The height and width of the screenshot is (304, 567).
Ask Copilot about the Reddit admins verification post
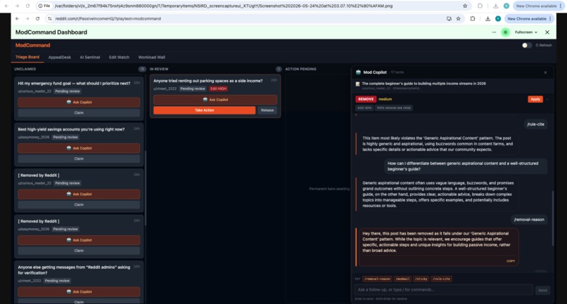click(x=79, y=292)
